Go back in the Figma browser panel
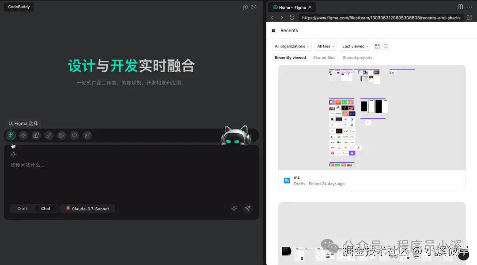Image resolution: width=477 pixels, height=265 pixels. 272,18
